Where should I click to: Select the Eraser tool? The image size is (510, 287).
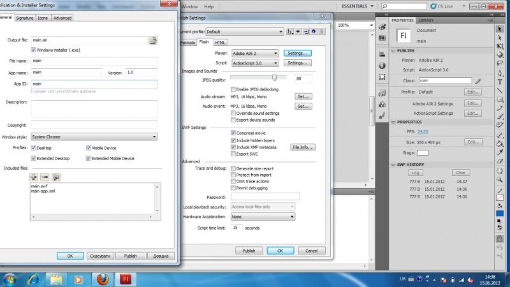(x=500, y=161)
